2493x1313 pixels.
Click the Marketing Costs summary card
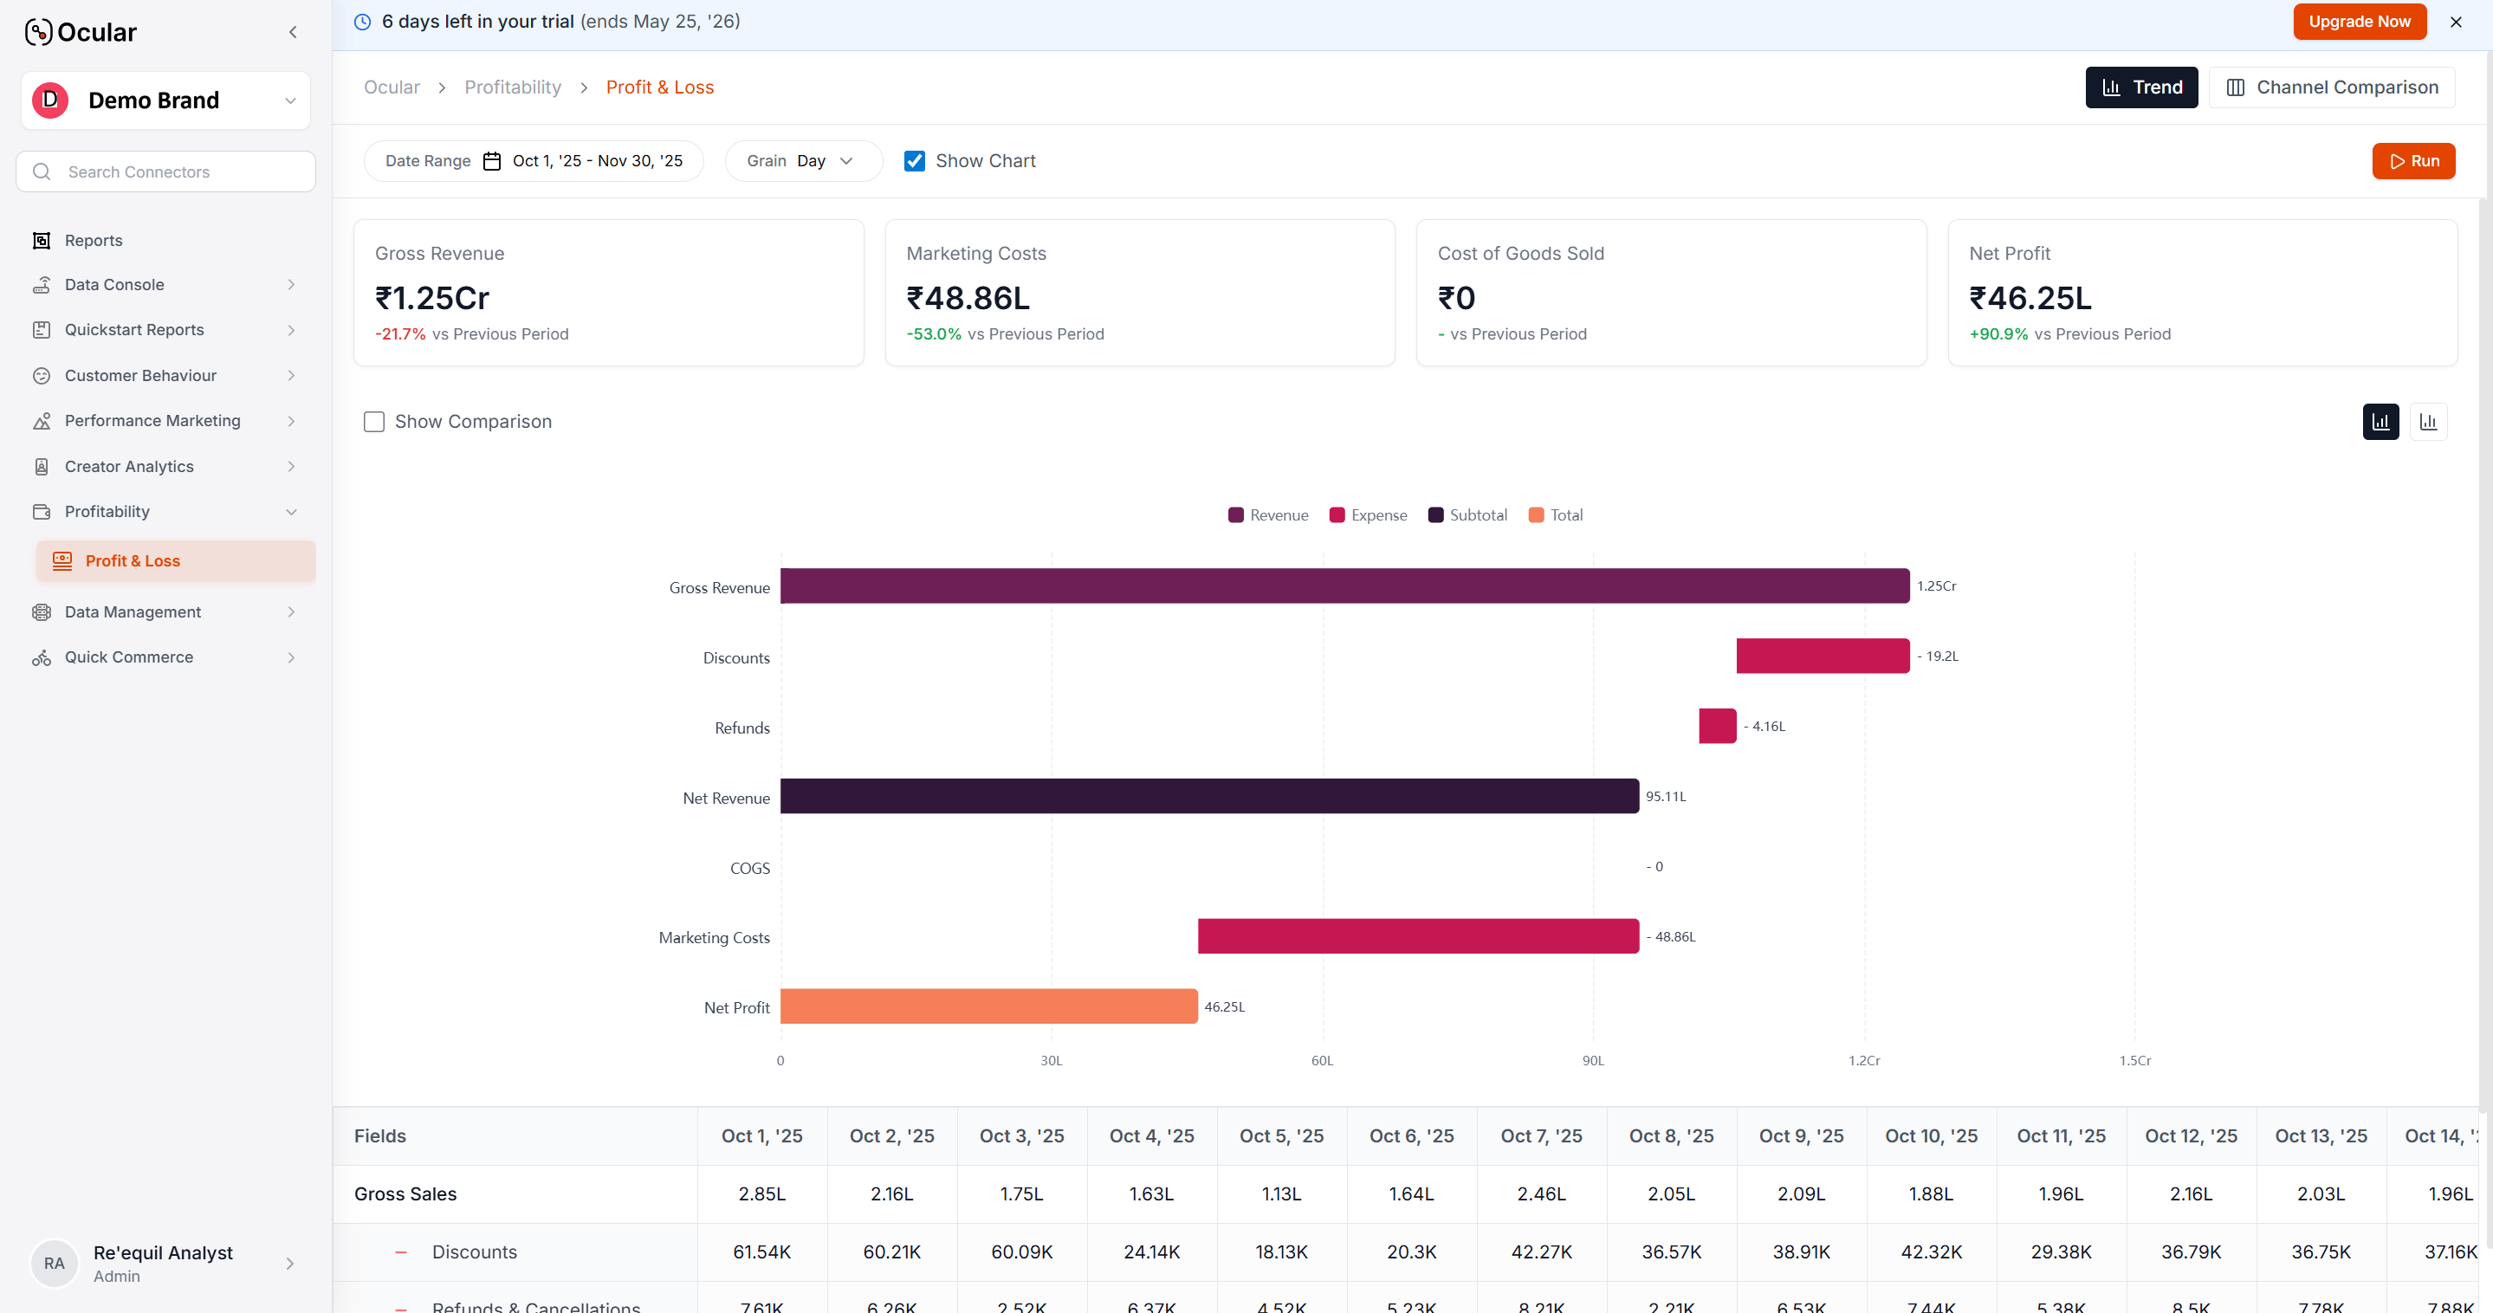(1140, 292)
